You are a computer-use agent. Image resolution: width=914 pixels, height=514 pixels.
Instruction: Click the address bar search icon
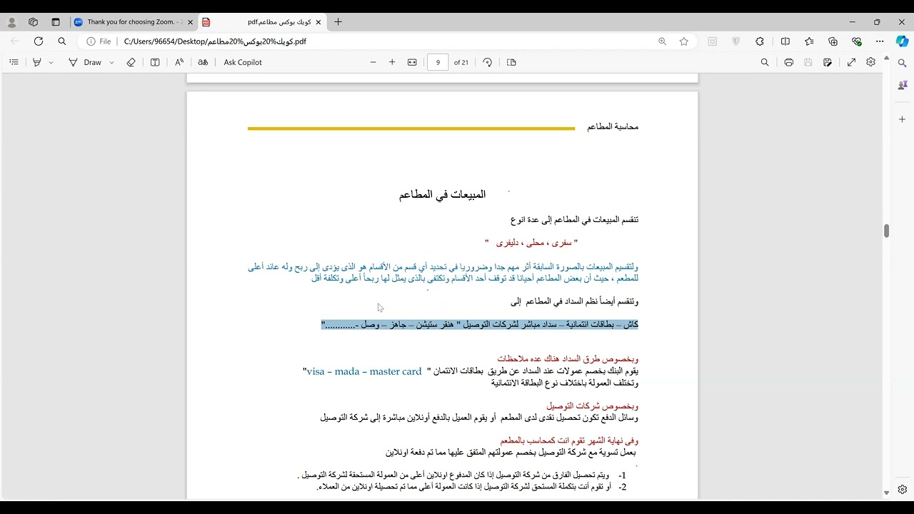(x=62, y=41)
